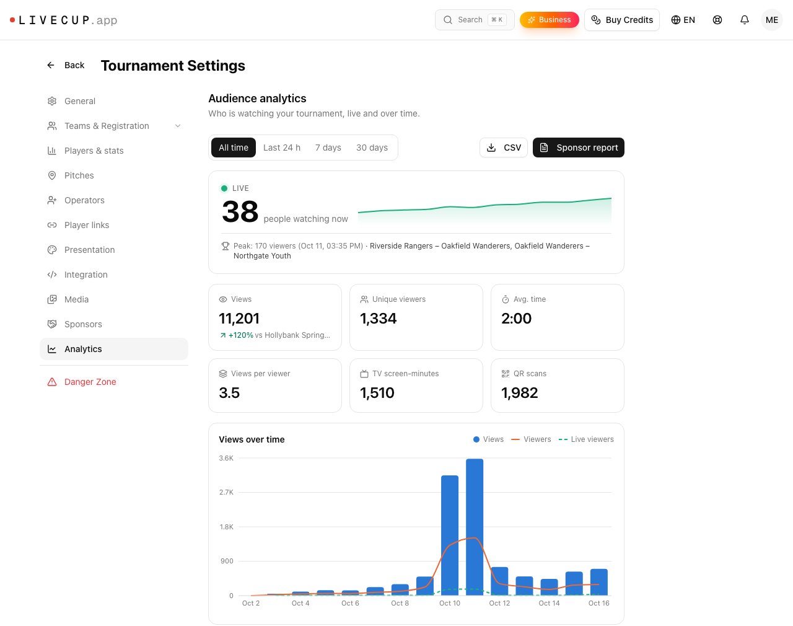Viewport: 793px width, 626px height.
Task: Click the Sponsors handshake icon
Action: tap(52, 324)
